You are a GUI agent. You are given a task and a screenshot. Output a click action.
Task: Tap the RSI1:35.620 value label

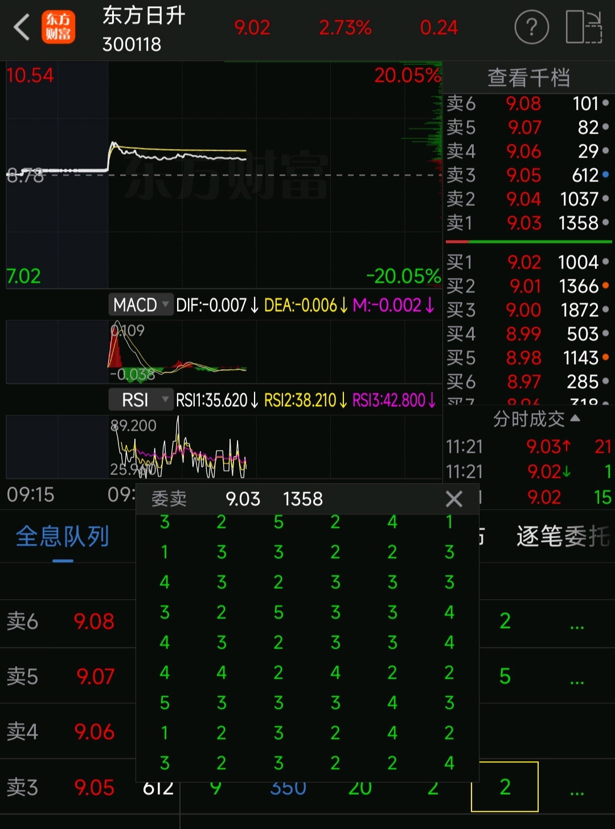(217, 401)
